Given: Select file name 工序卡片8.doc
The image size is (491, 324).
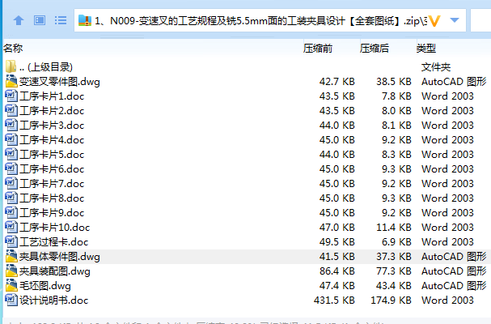Looking at the screenshot, I should 52,198.
